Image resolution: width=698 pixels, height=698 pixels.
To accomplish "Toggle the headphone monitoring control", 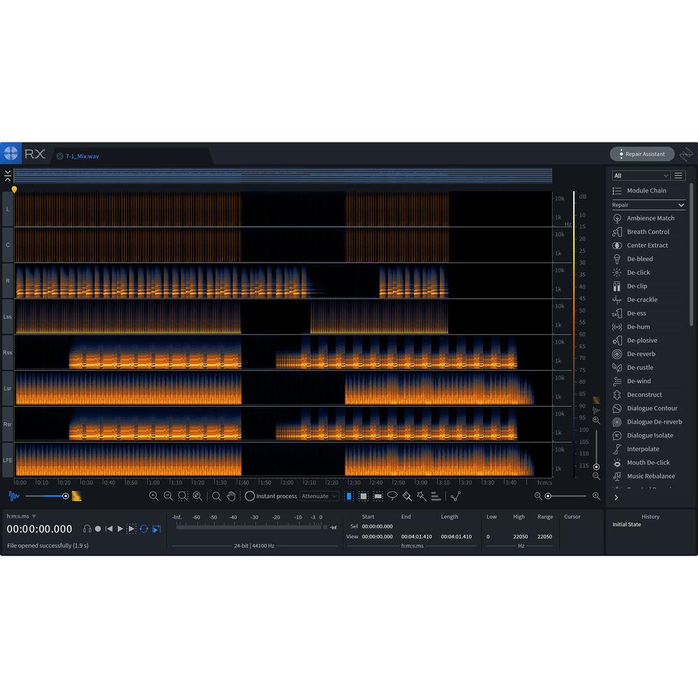I will click(x=87, y=528).
